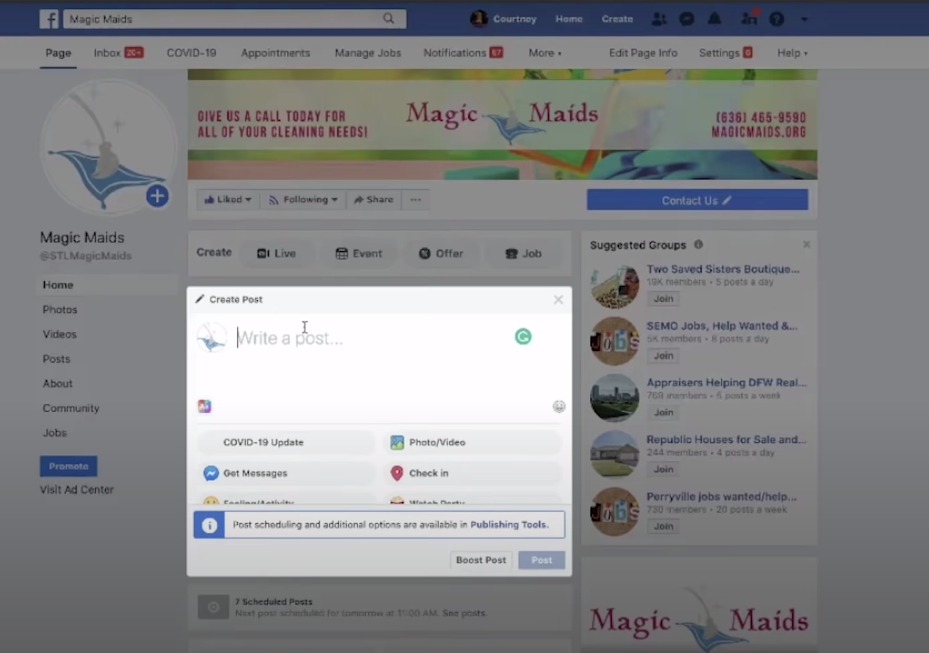Select the Get Messages option

[x=286, y=473]
